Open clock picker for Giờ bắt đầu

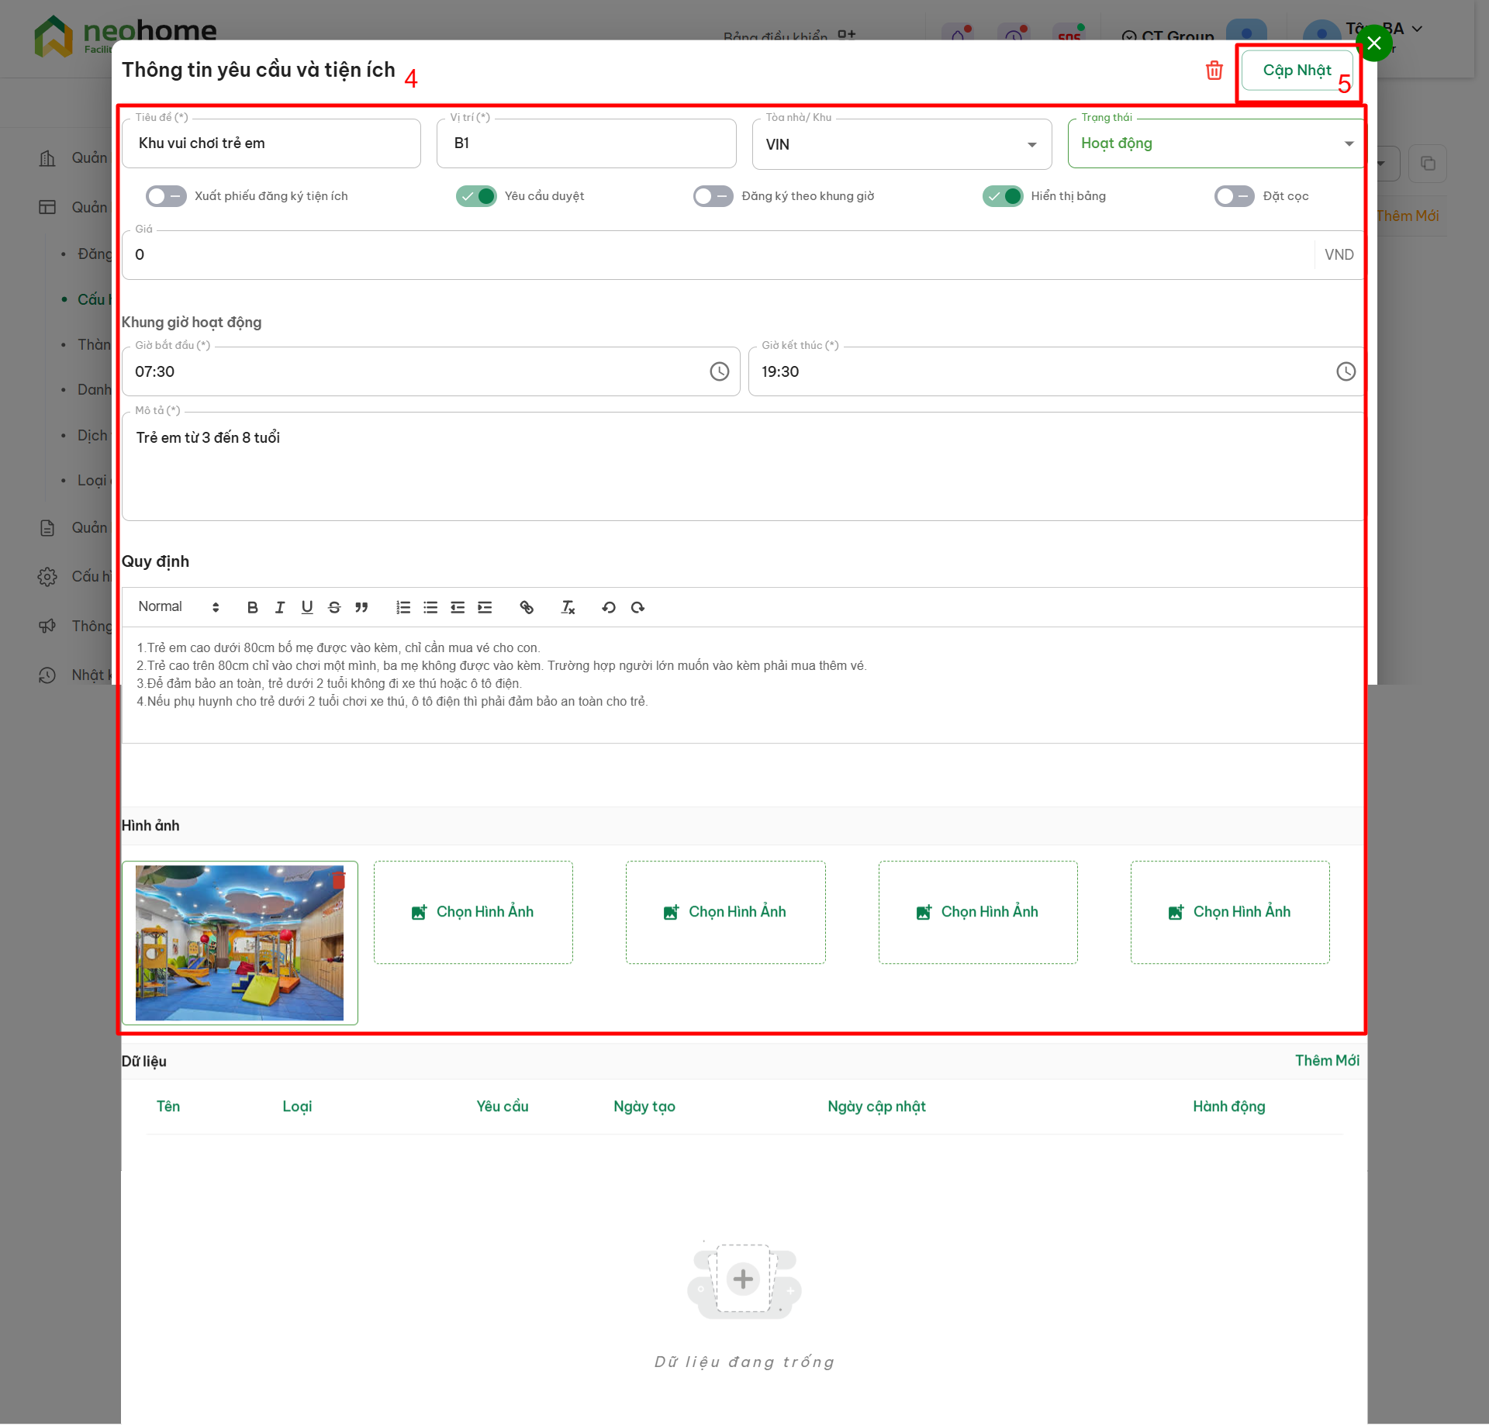coord(719,371)
